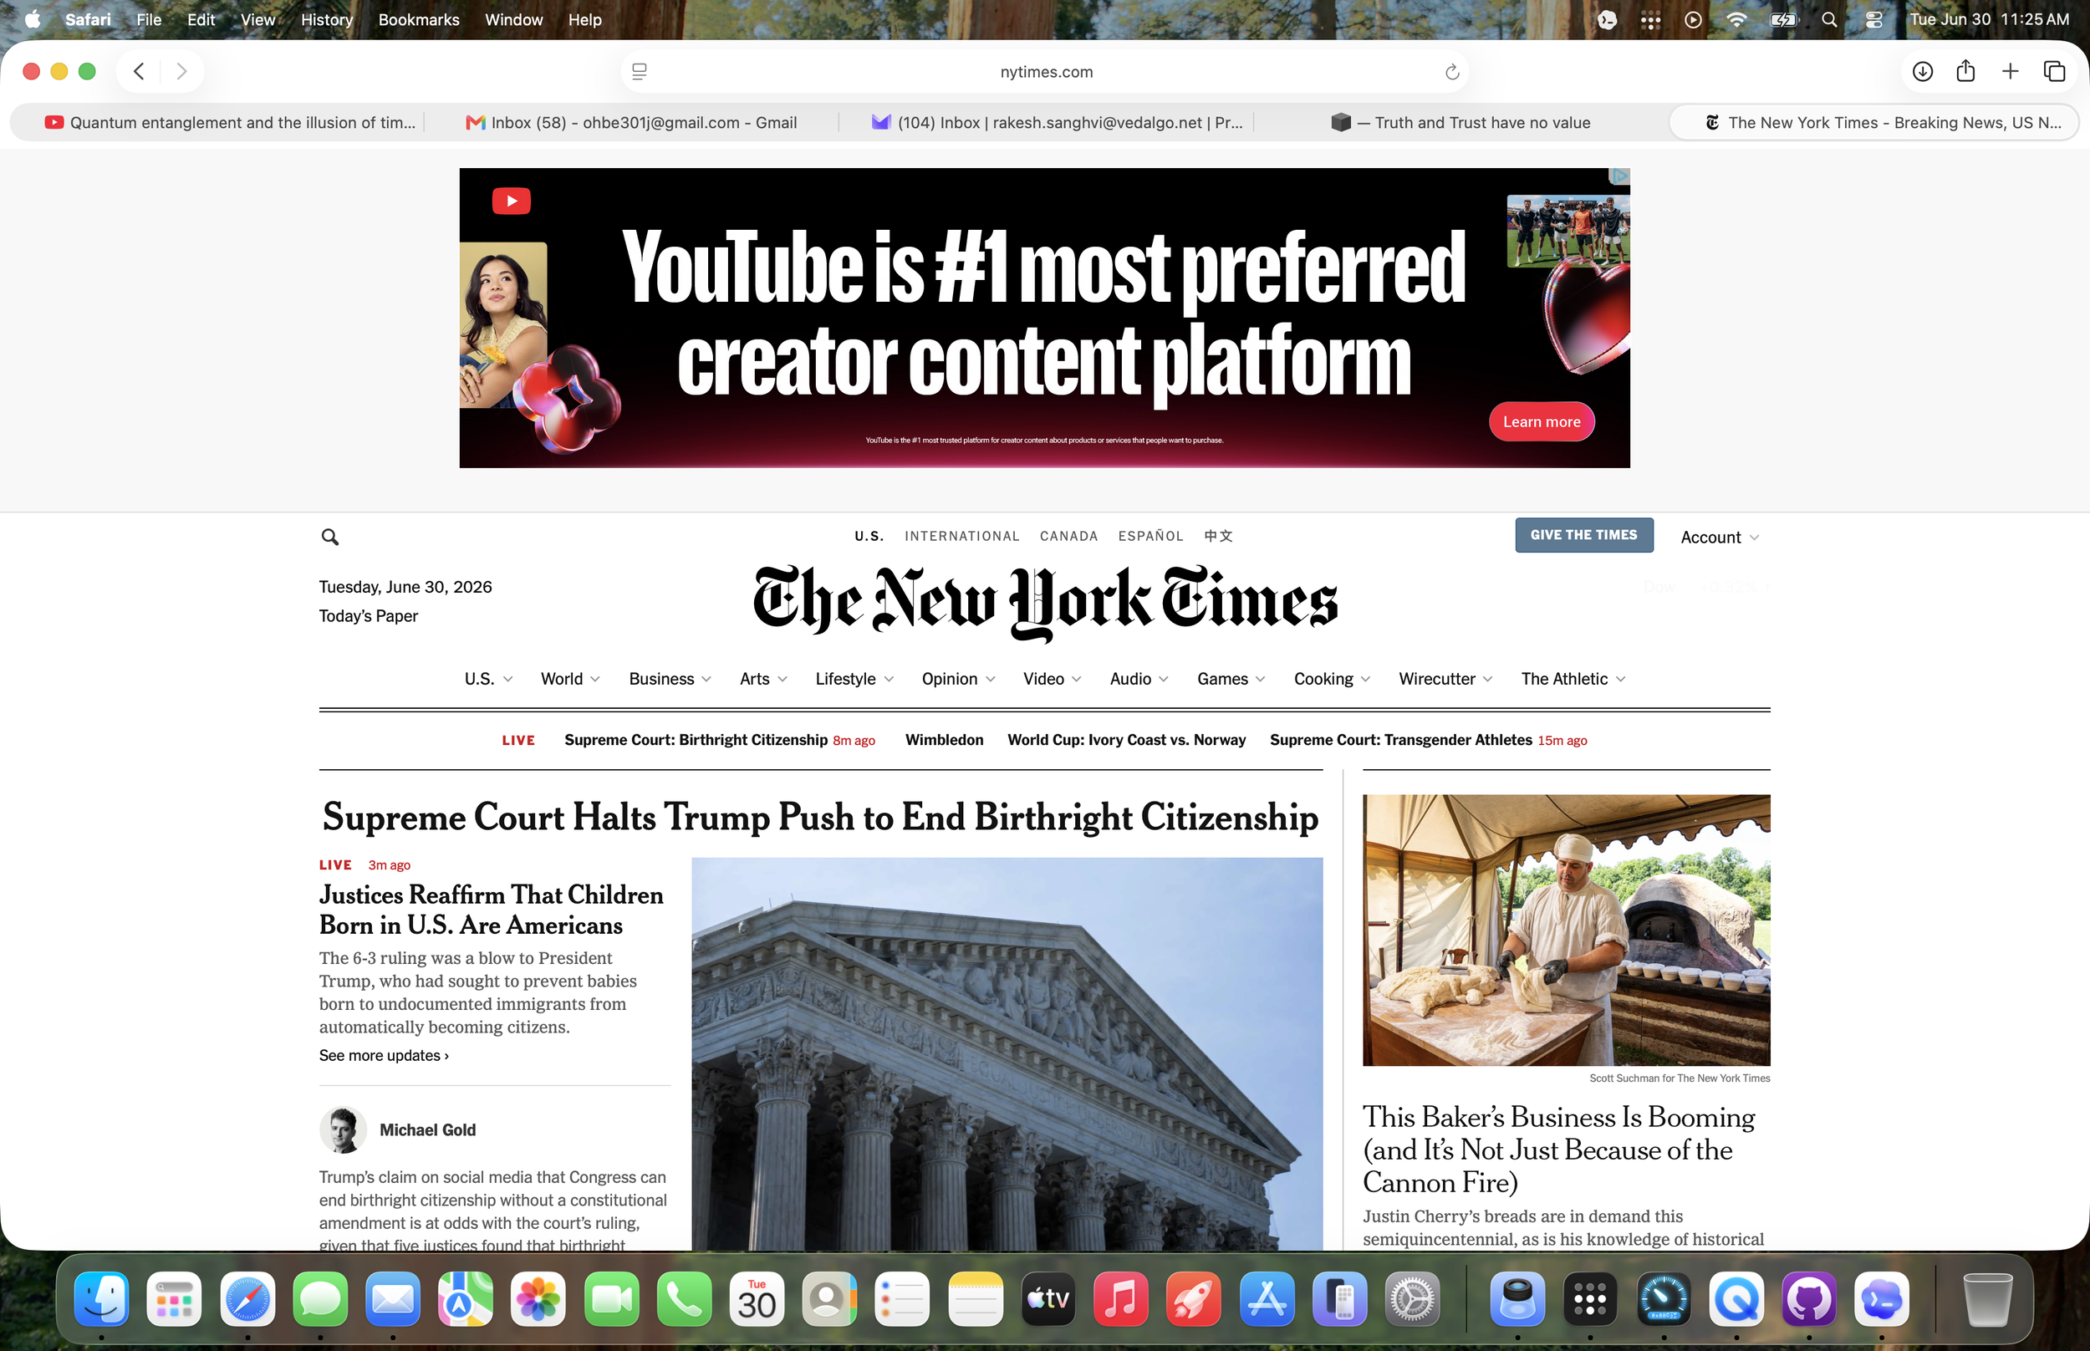Click Learn more on the YouTube ad
Image resolution: width=2090 pixels, height=1351 pixels.
tap(1541, 422)
